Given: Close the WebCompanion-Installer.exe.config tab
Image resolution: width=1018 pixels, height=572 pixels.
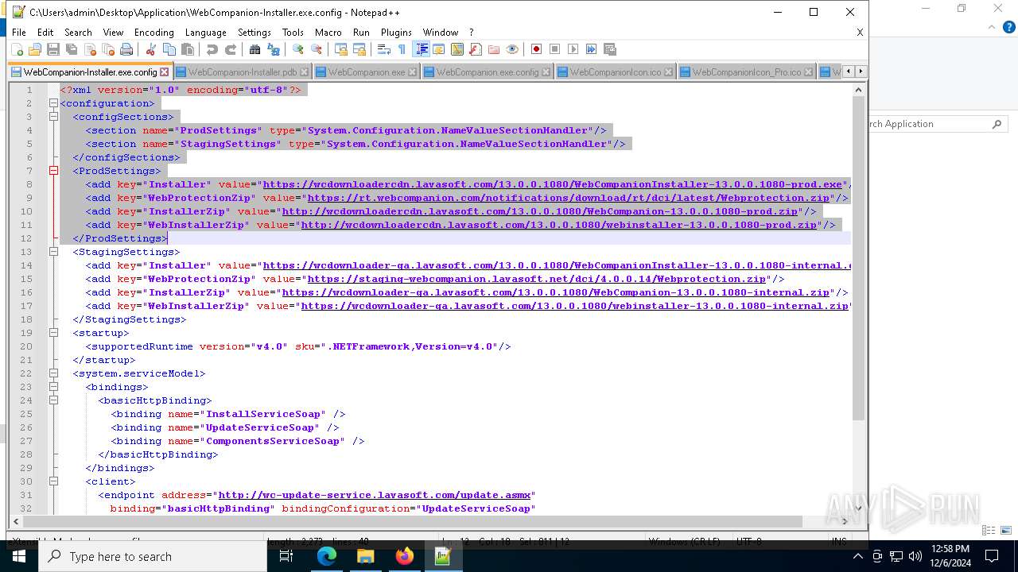Looking at the screenshot, I should tap(165, 72).
